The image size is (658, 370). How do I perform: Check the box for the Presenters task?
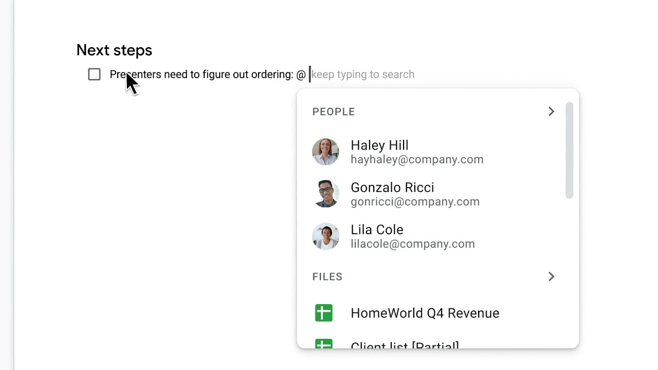click(x=94, y=75)
